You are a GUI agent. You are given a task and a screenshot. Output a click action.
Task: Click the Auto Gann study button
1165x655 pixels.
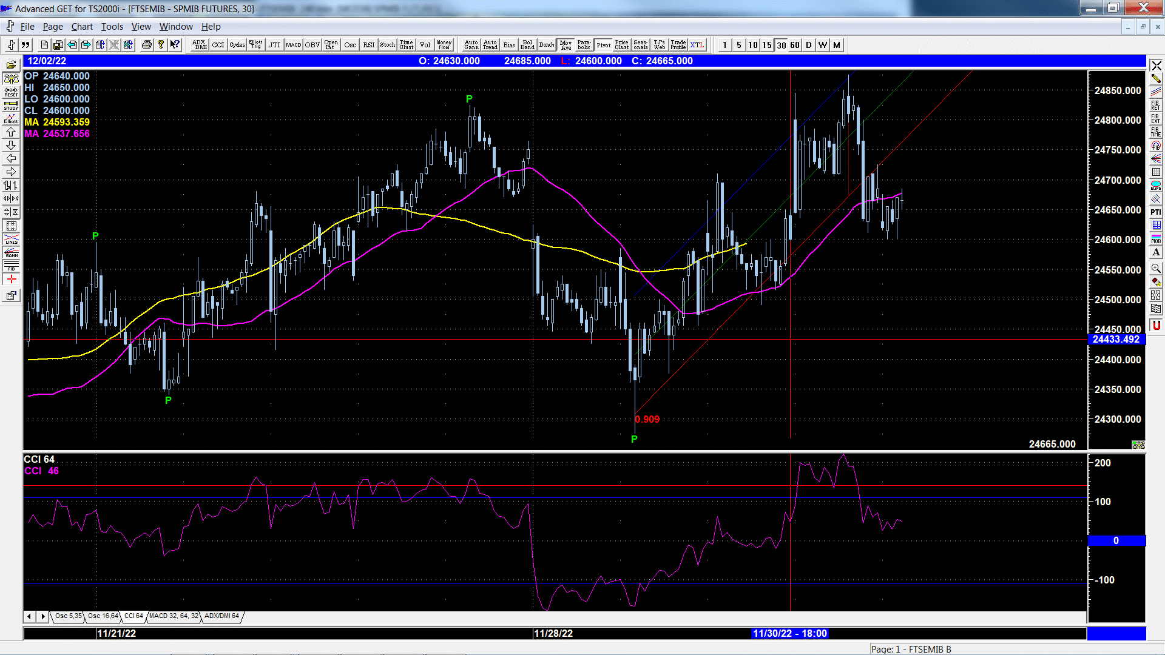[x=471, y=45]
